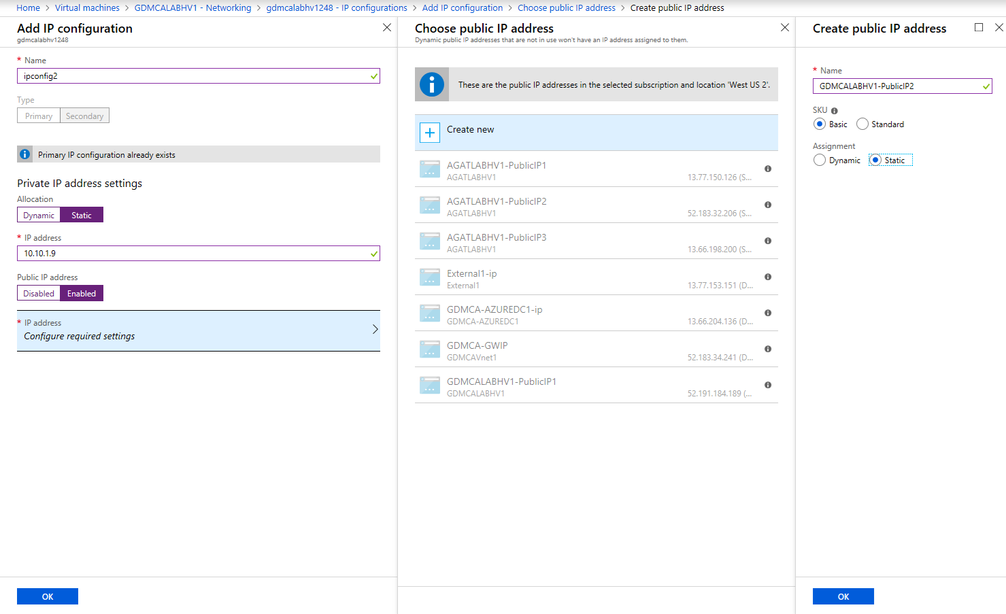Click the GDMCA-GWIP resource icon

tap(430, 349)
